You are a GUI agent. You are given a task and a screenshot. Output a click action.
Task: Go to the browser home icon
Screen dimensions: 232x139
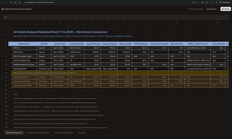pyautogui.click(x=15, y=2)
